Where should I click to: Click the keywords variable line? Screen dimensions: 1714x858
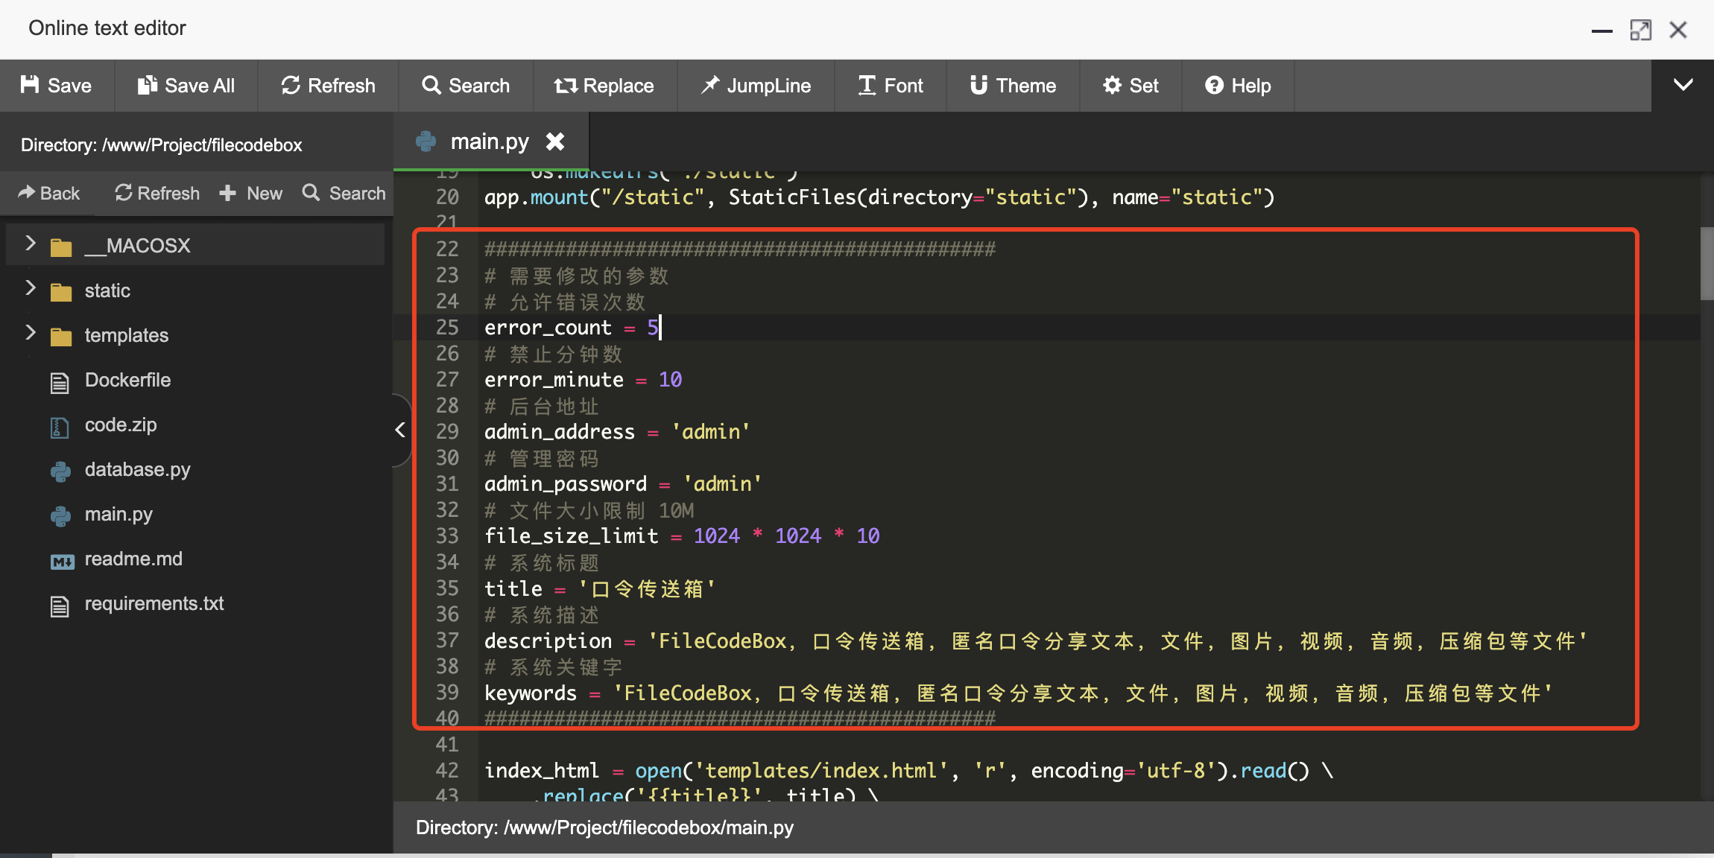click(1019, 693)
